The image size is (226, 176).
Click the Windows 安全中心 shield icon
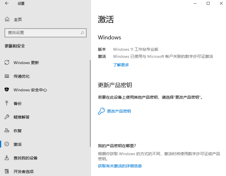click(7, 90)
